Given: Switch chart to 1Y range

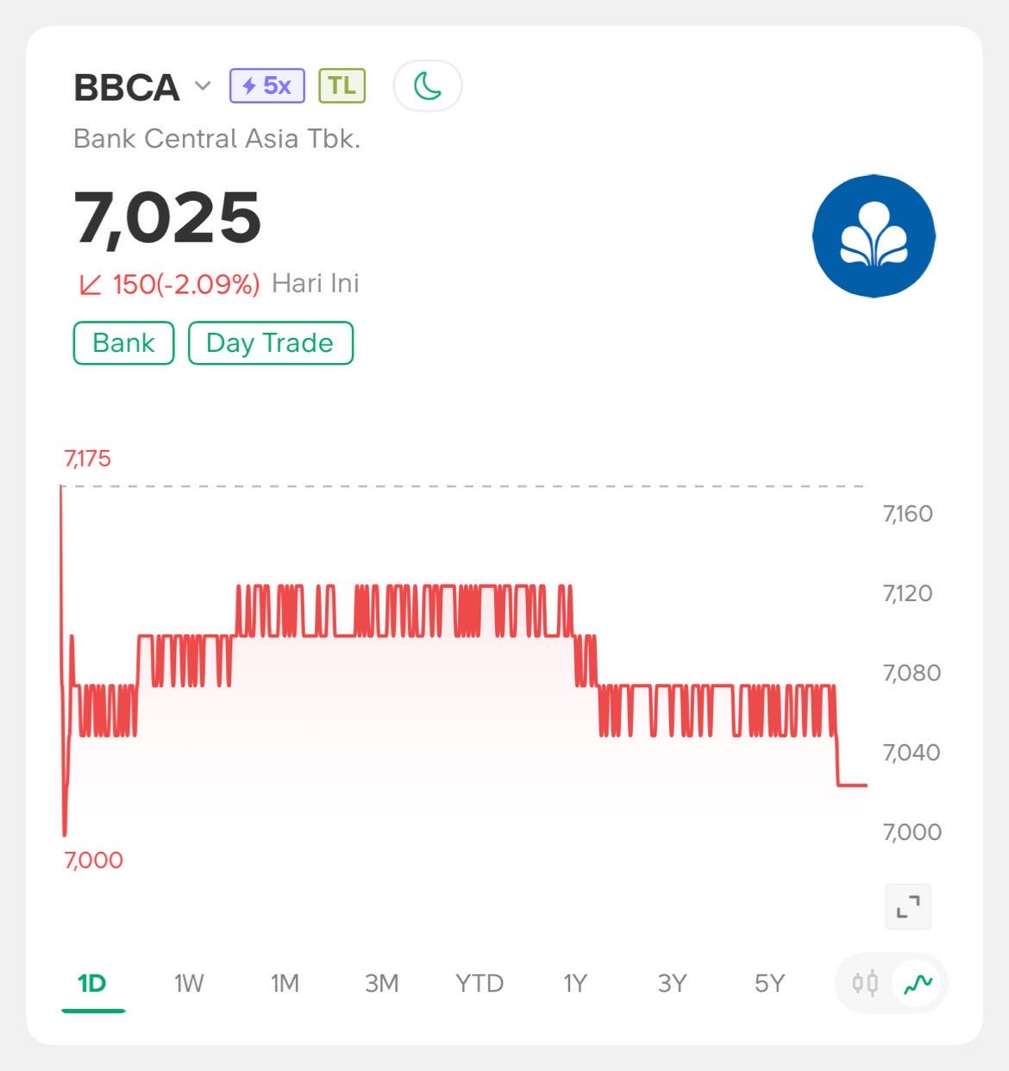Looking at the screenshot, I should 575,983.
